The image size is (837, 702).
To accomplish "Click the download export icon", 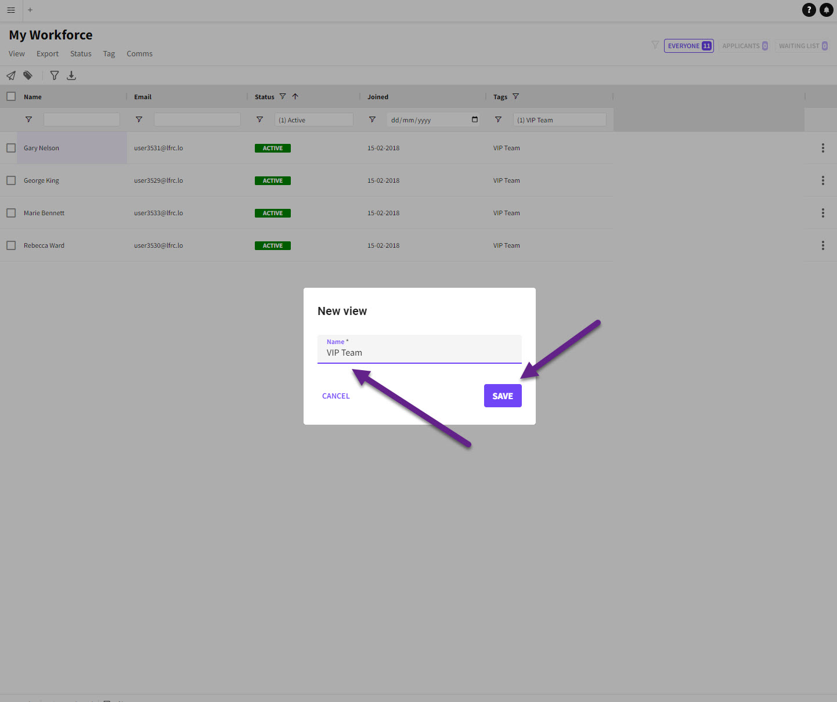I will pos(71,75).
